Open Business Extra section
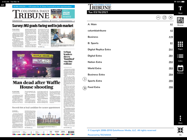Screen dimensions: 187x140 (96, 75)
